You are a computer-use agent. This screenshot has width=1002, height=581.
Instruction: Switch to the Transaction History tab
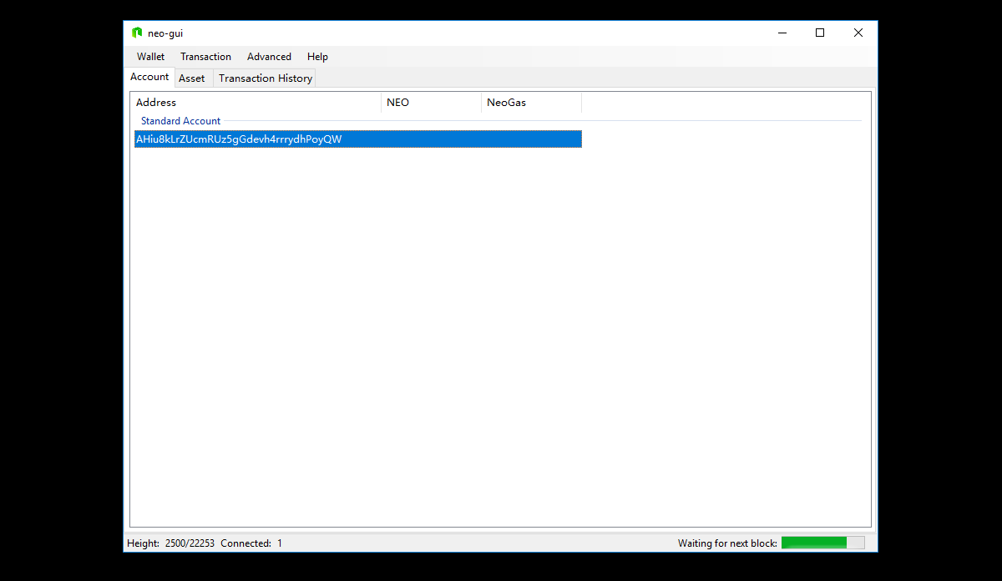pos(266,78)
